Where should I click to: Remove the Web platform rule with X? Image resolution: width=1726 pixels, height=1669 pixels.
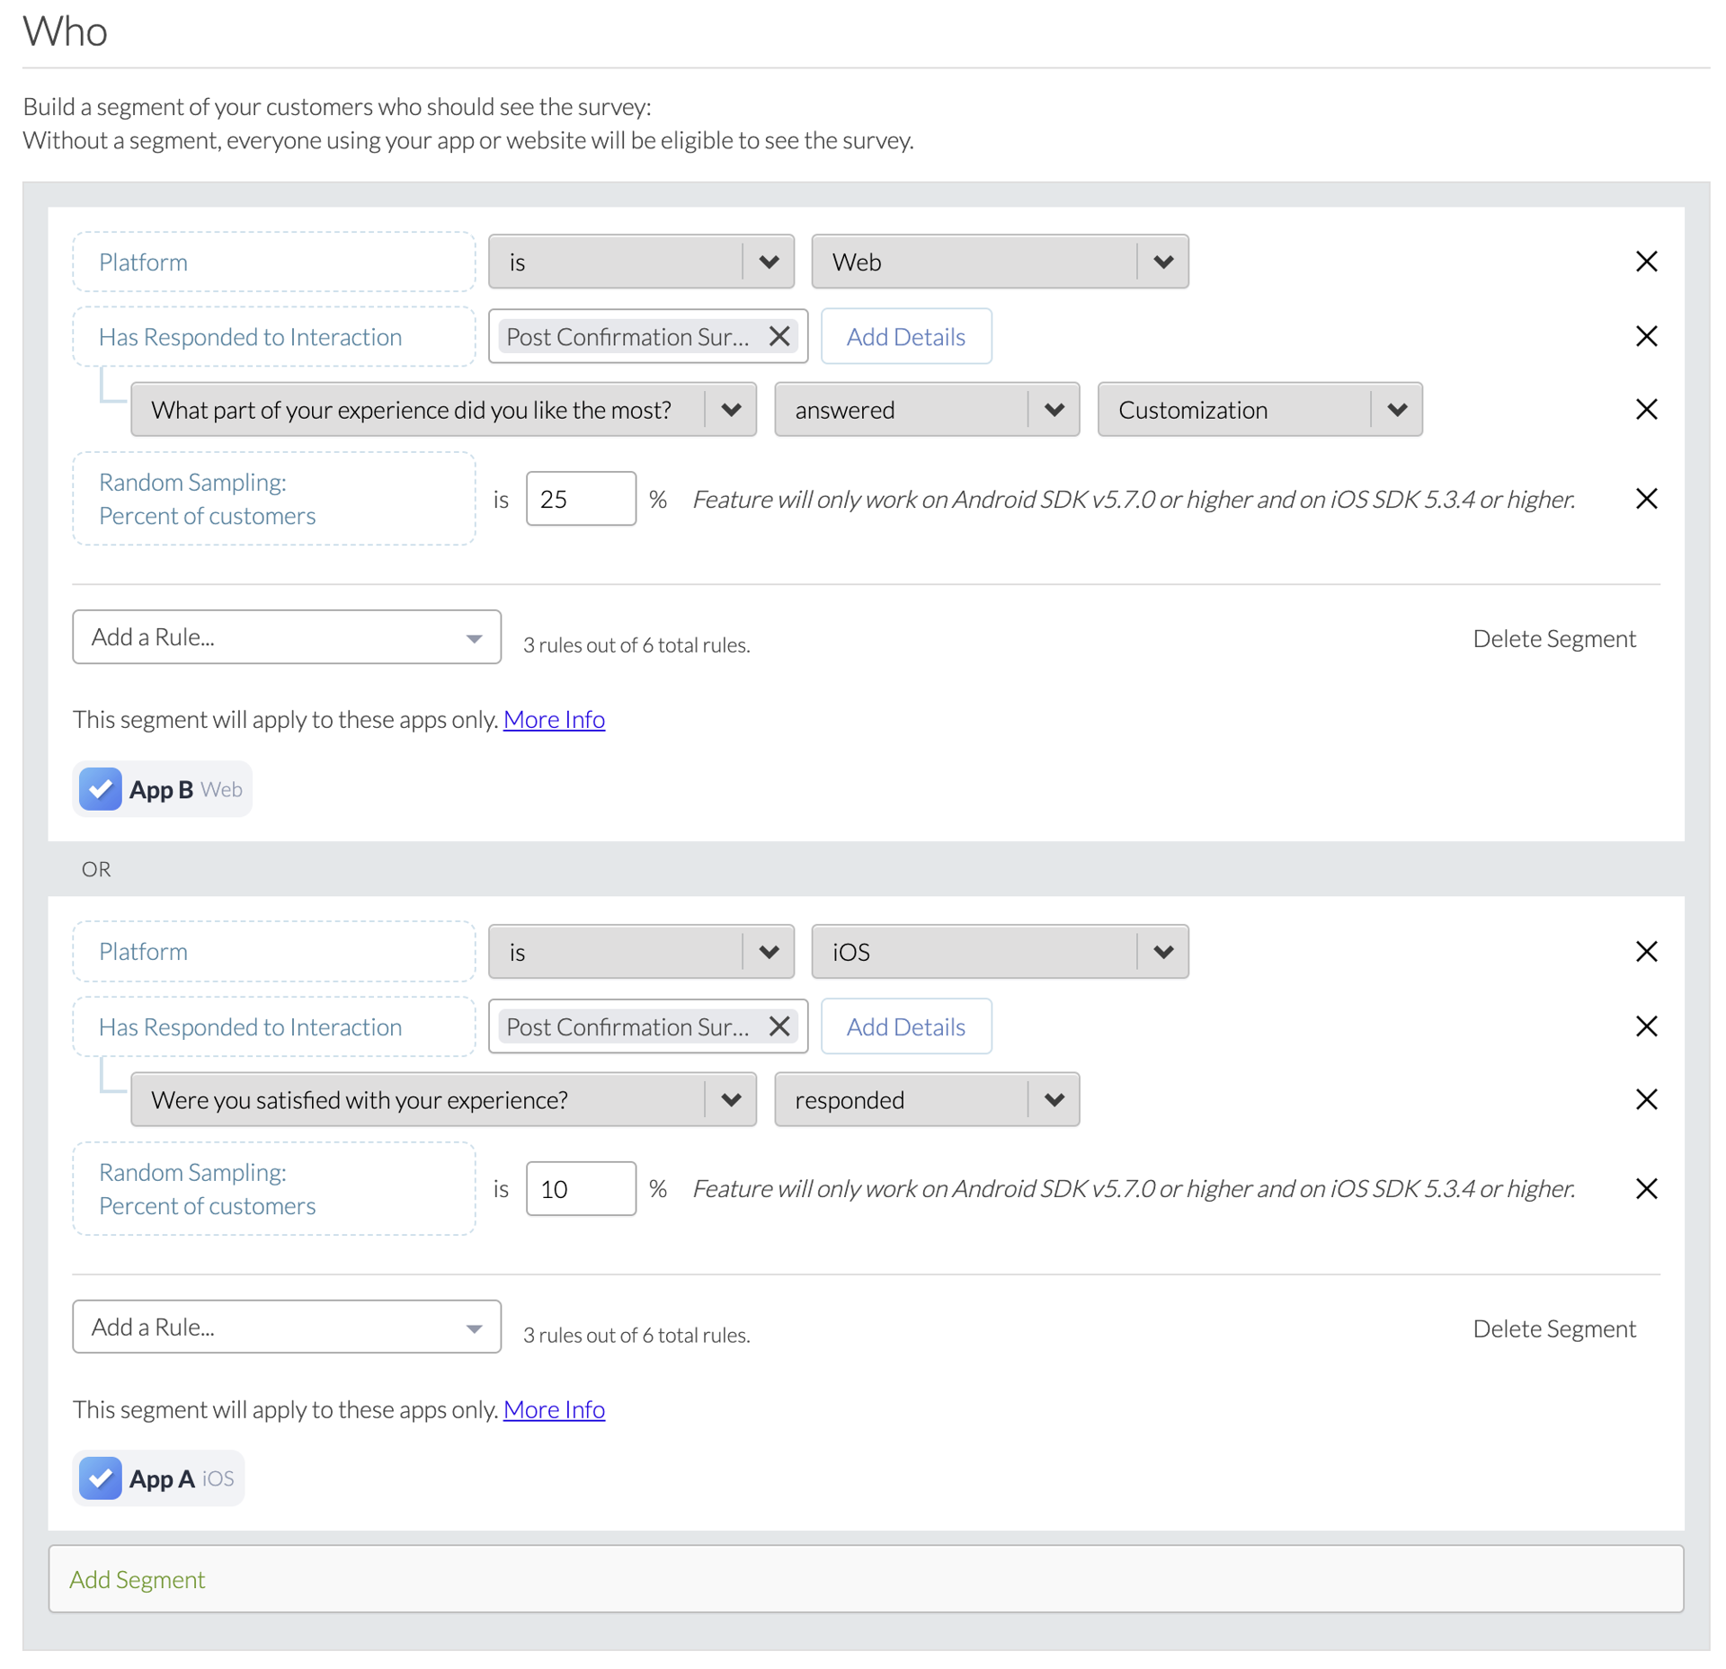(1645, 262)
